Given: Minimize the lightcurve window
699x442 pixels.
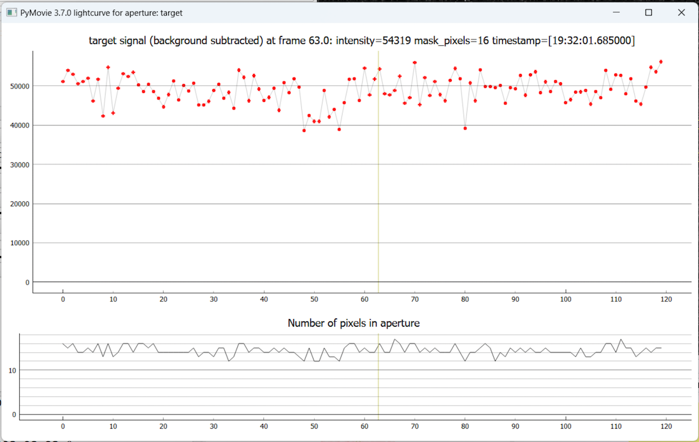Looking at the screenshot, I should click(x=616, y=13).
